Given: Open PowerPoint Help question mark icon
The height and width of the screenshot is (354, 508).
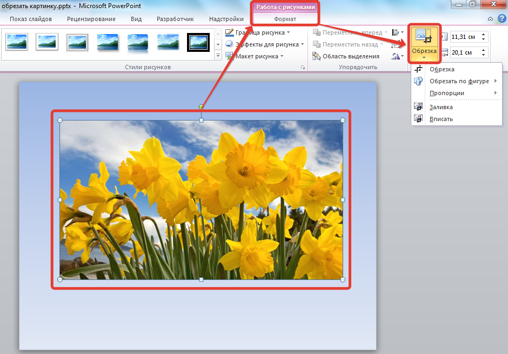Looking at the screenshot, I should [x=502, y=18].
